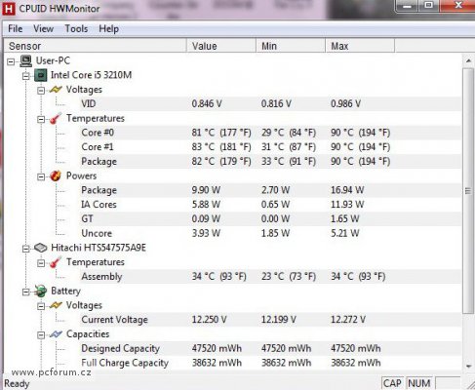
Task: Collapse the Powers group
Action: (x=41, y=176)
